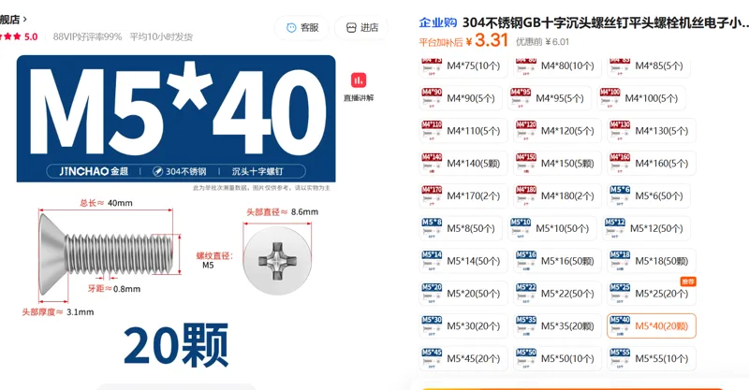Choose the M4*150(5颗) option
Screen dimensions: 749x390
[x=557, y=164]
